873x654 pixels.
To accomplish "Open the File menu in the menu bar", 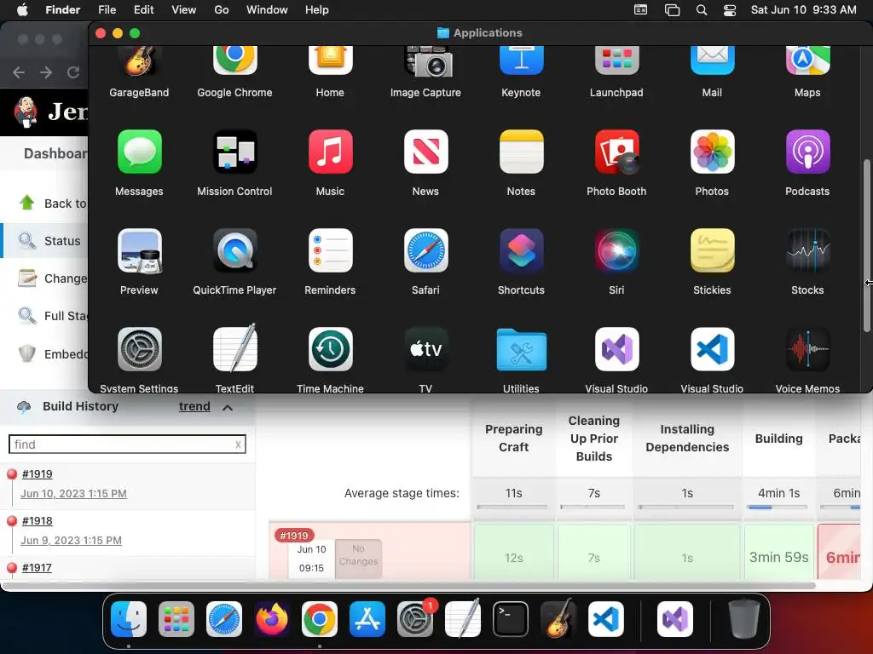I will coord(107,10).
